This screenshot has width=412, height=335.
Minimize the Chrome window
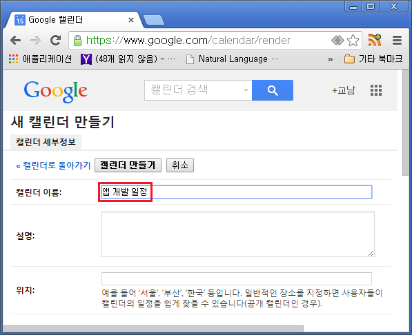[x=353, y=7]
